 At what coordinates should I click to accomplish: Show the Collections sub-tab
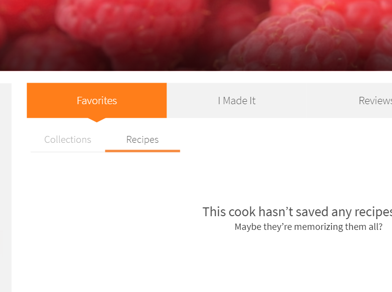point(68,139)
